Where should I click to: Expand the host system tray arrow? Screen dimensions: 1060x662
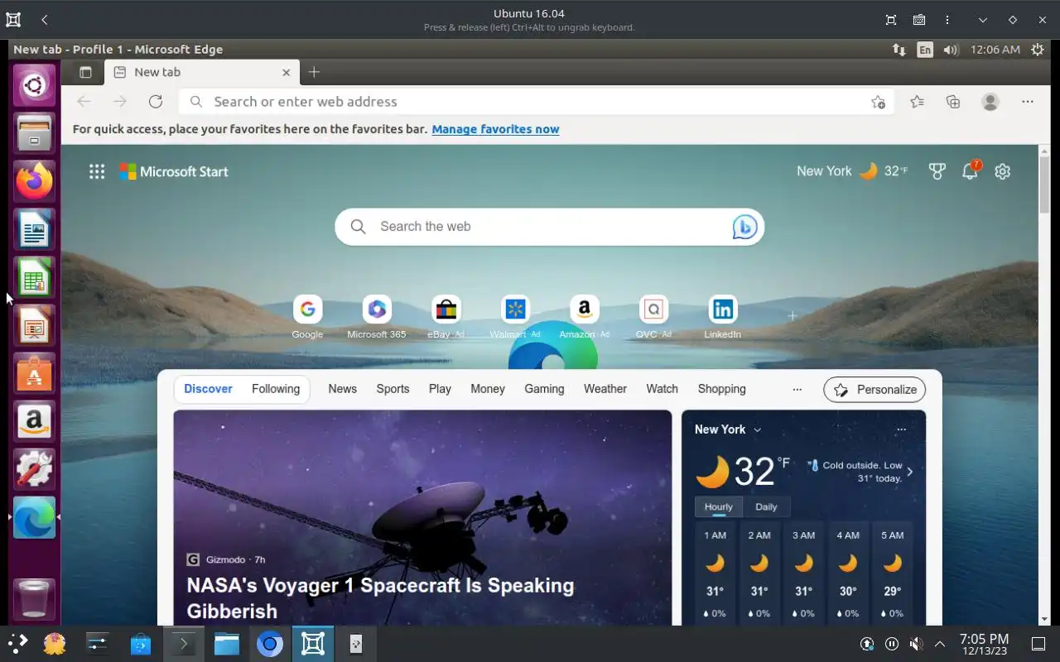click(940, 644)
